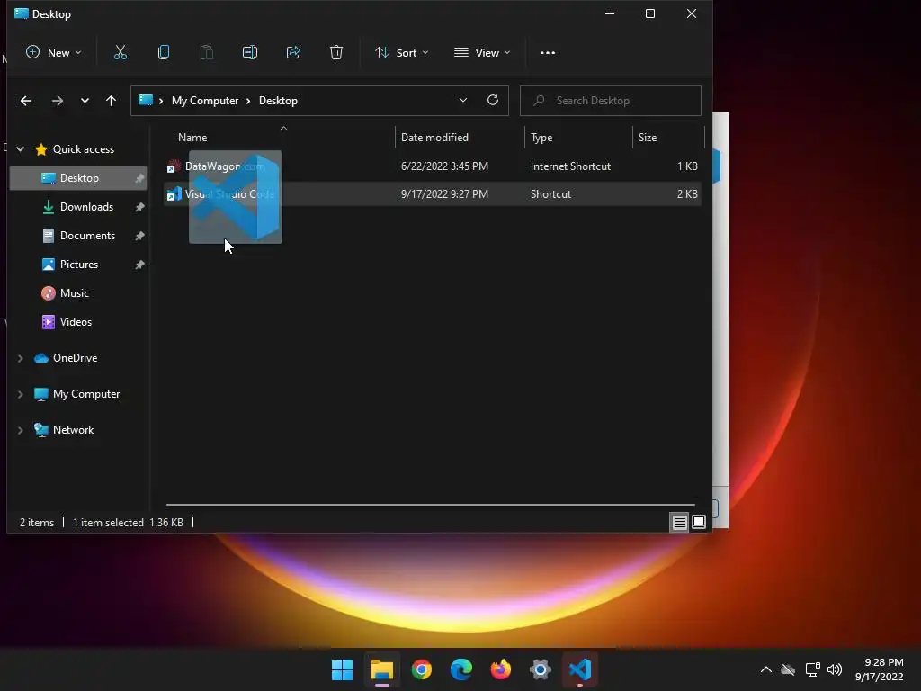Image resolution: width=921 pixels, height=691 pixels.
Task: Select the DataWagon.com shortcut file
Action: (x=433, y=166)
